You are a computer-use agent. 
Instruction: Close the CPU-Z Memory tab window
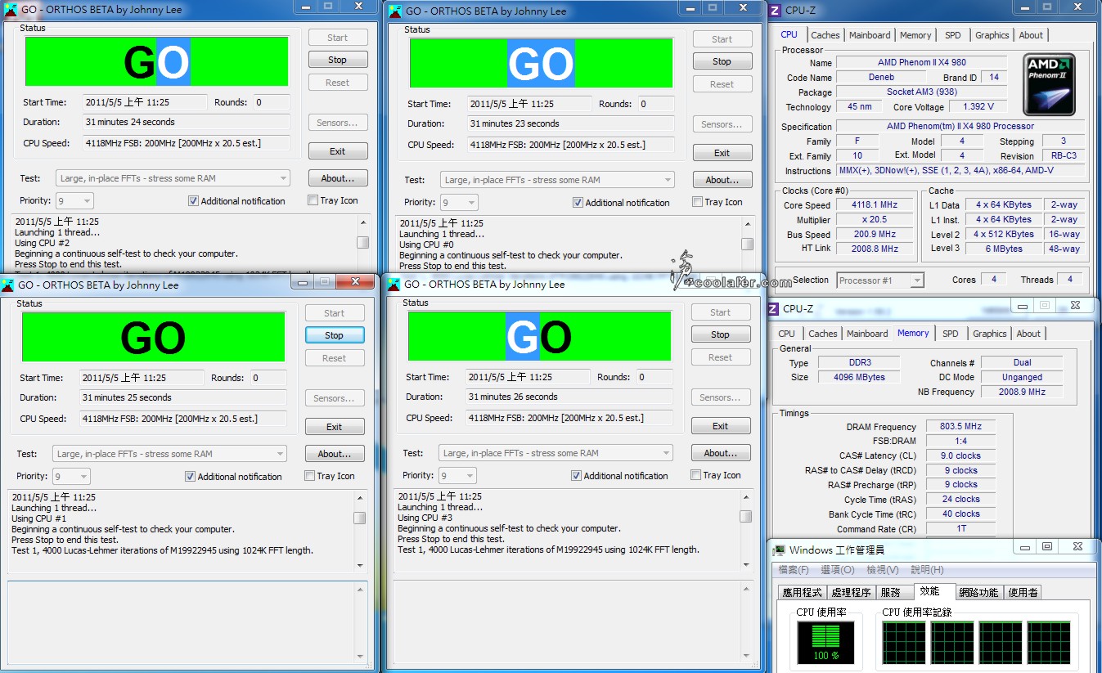tap(1075, 305)
